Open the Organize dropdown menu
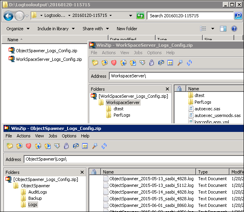 [18, 29]
